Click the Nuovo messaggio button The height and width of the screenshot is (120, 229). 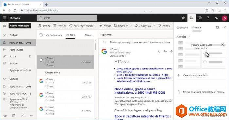[20, 26]
